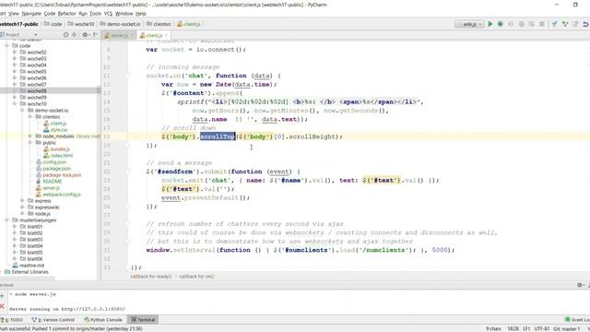This screenshot has width=590, height=332.
Task: Click the undo arrow icon in toolbar
Action: click(x=585, y=24)
